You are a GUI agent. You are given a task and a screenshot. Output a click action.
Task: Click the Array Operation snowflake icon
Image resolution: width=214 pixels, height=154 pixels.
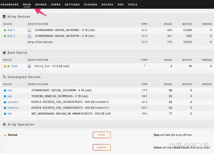4,124
